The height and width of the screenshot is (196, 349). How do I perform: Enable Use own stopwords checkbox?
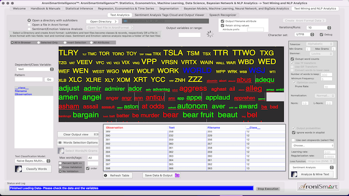coord(293,140)
